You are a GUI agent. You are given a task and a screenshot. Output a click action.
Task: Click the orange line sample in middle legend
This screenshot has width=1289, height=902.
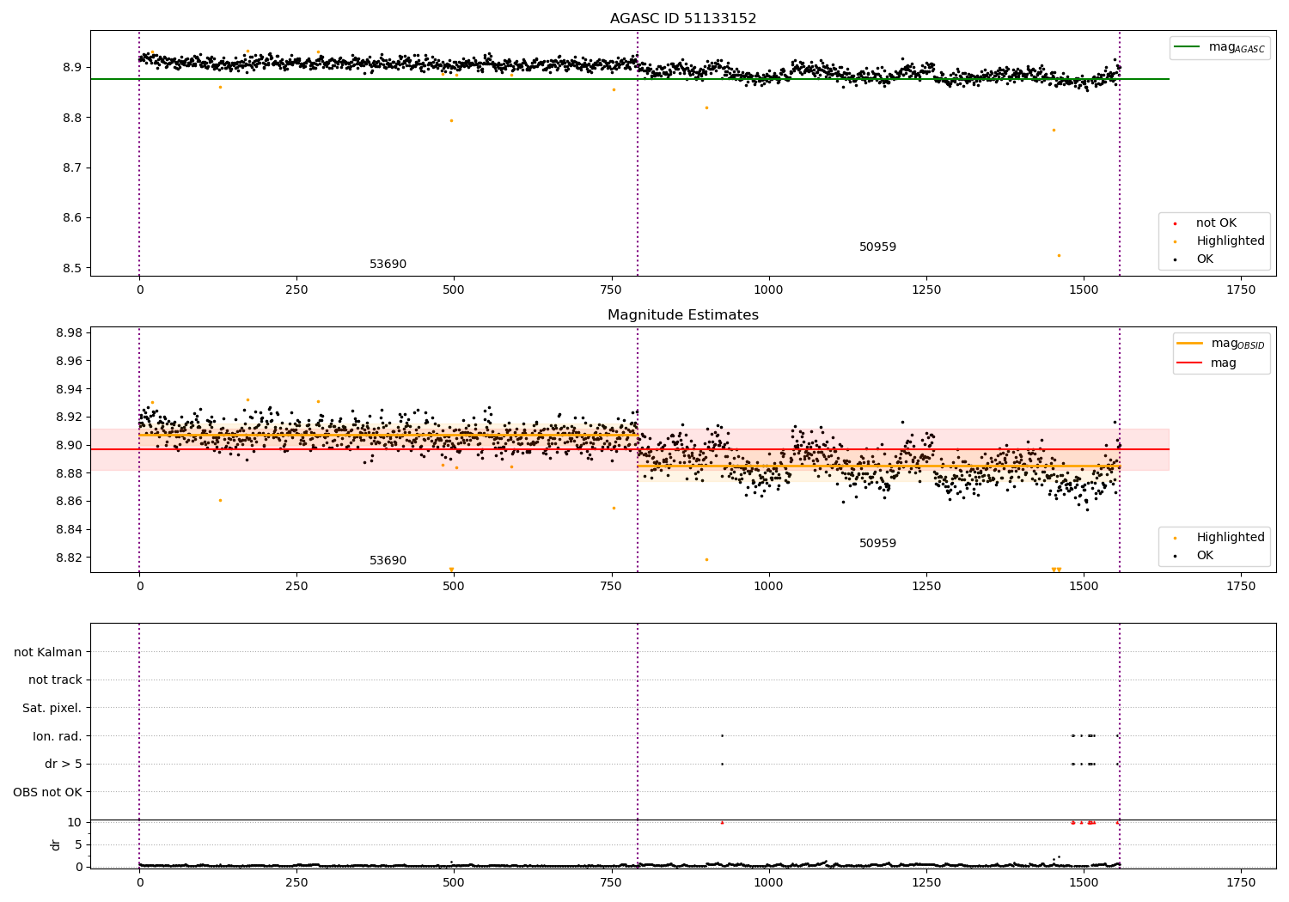(x=1190, y=344)
